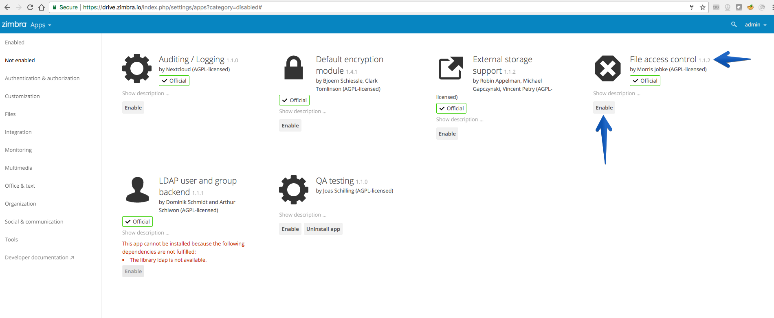Open the Apps dropdown menu
Screen dimensions: 774x318
click(41, 25)
